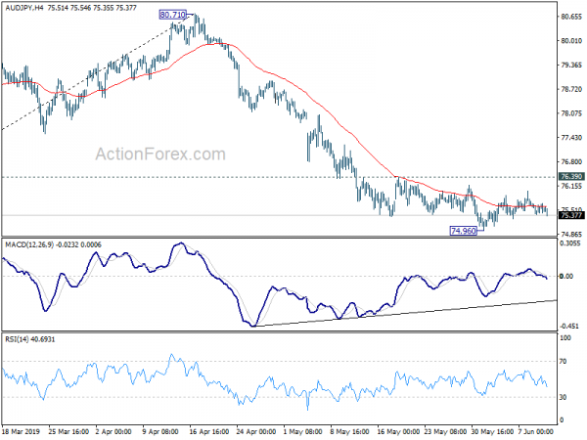
Task: Click the 80.710 high price label
Action: click(172, 15)
